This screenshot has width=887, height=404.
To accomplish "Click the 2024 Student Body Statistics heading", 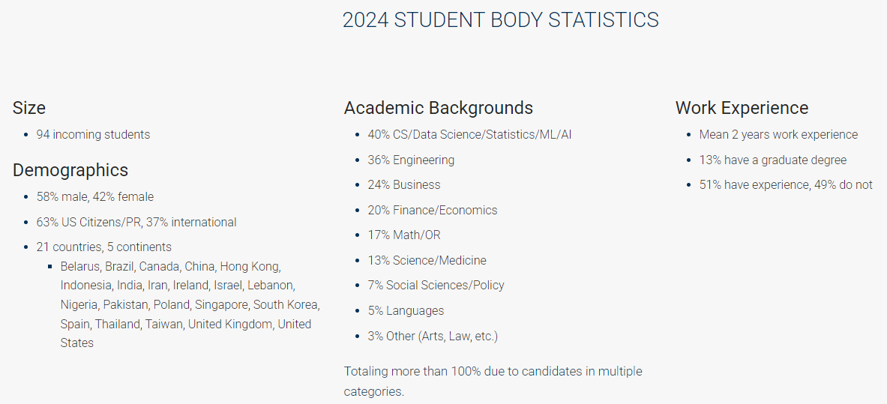I will [x=500, y=20].
